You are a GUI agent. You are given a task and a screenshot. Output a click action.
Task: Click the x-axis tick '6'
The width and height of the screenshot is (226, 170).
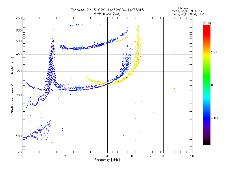[x=132, y=156]
